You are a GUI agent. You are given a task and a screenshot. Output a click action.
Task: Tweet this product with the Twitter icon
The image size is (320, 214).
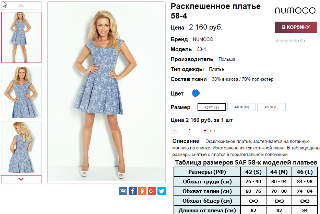(x=162, y=191)
